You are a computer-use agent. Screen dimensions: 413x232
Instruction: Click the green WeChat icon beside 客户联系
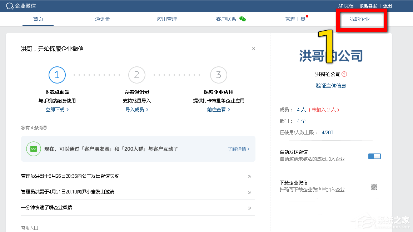tap(243, 19)
